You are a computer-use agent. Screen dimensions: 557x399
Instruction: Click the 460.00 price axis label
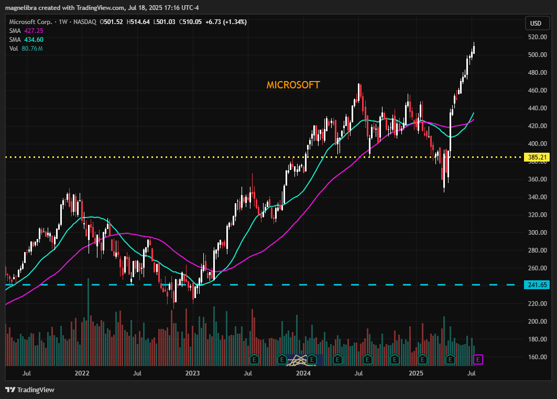pyautogui.click(x=537, y=90)
